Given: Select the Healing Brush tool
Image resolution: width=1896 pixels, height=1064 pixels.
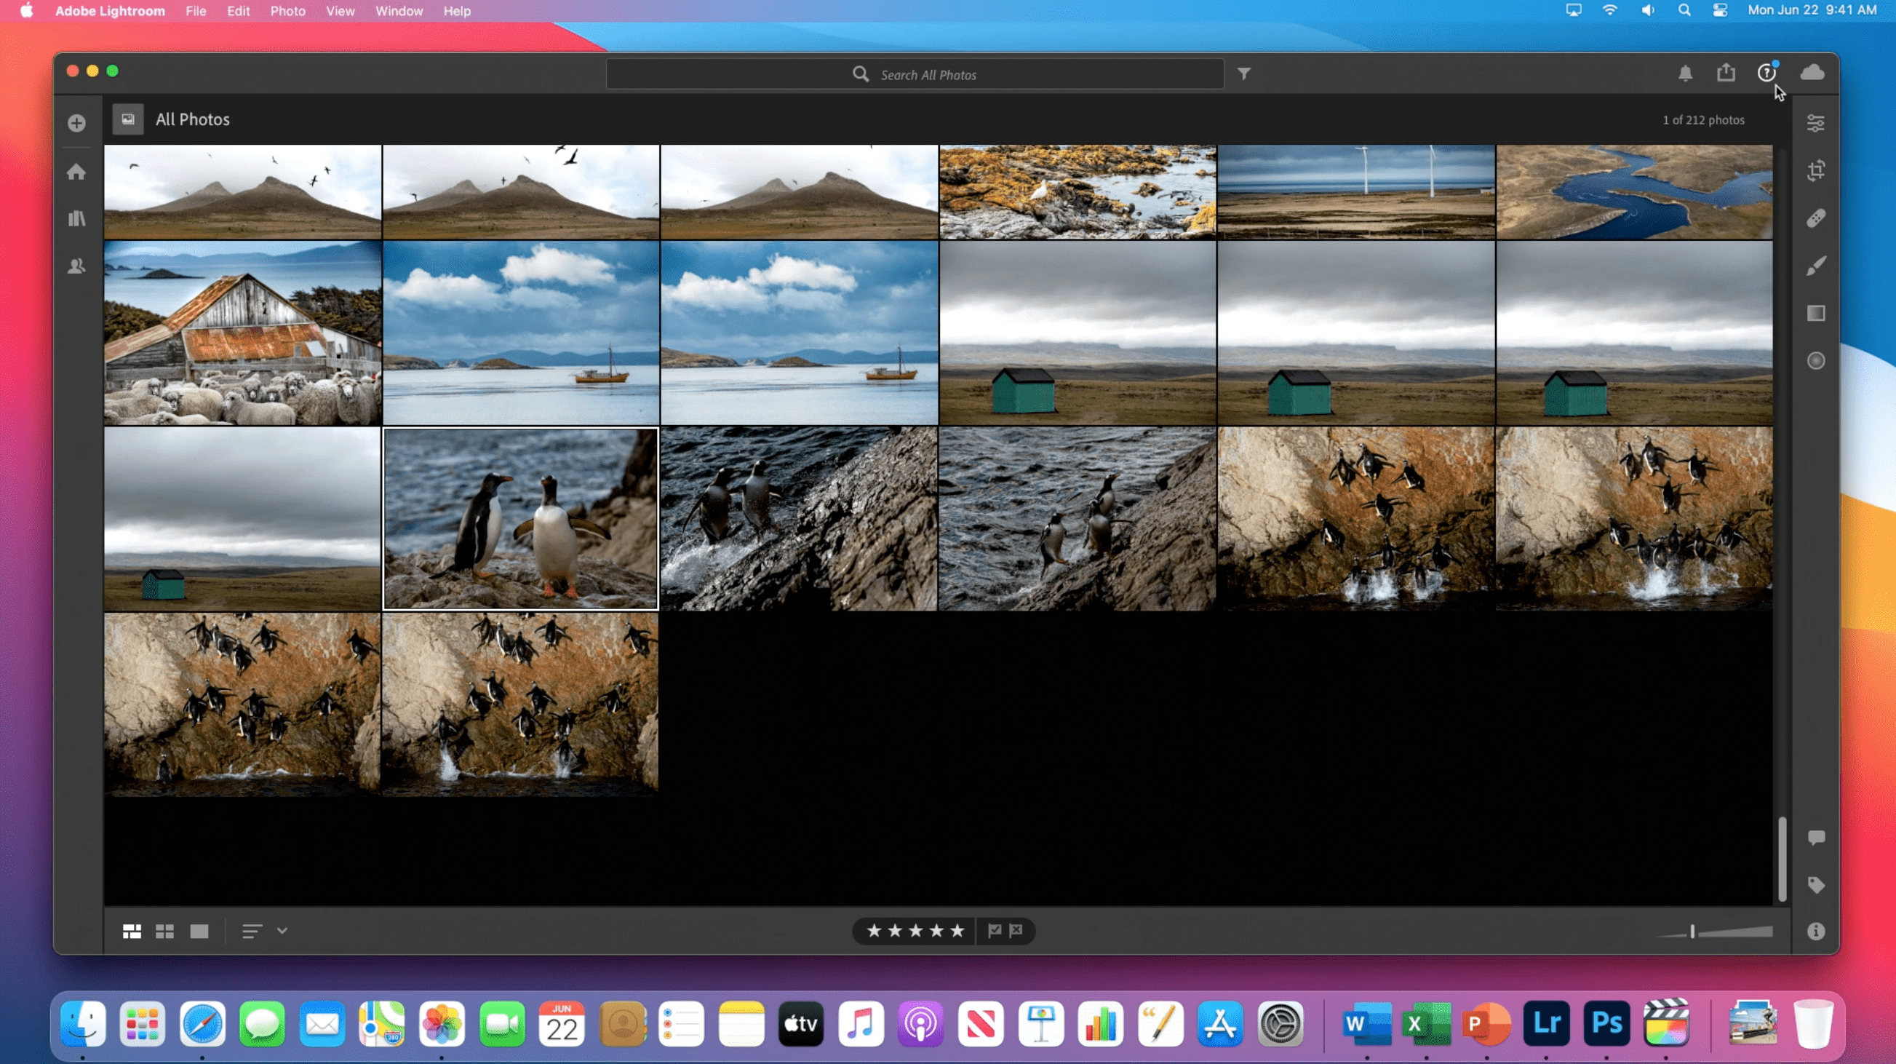Looking at the screenshot, I should click(1815, 218).
